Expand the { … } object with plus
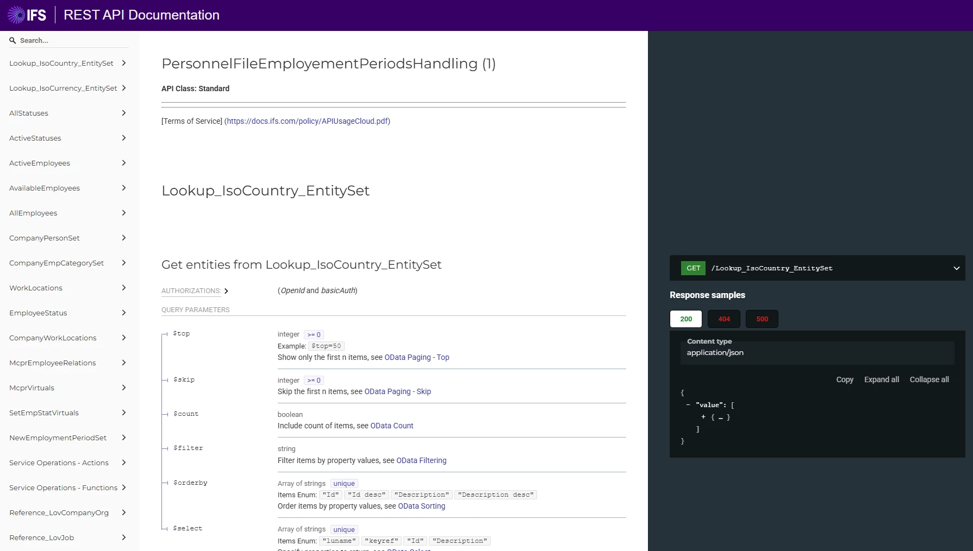The height and width of the screenshot is (551, 973). pos(703,417)
